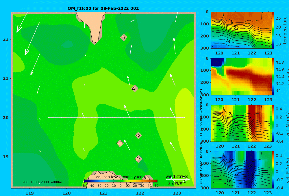Click the temperature panel's vertical colorbar
Viewport: 289px width, 196px height.
coord(273,30)
